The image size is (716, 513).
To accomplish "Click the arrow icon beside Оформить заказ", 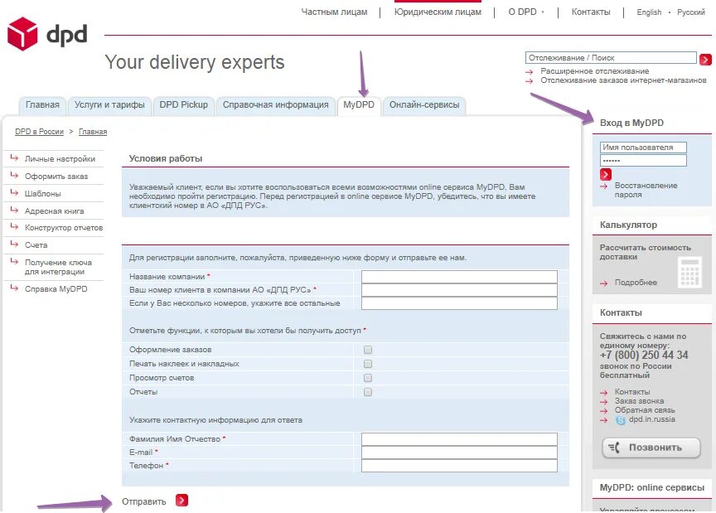I will pos(14,176).
